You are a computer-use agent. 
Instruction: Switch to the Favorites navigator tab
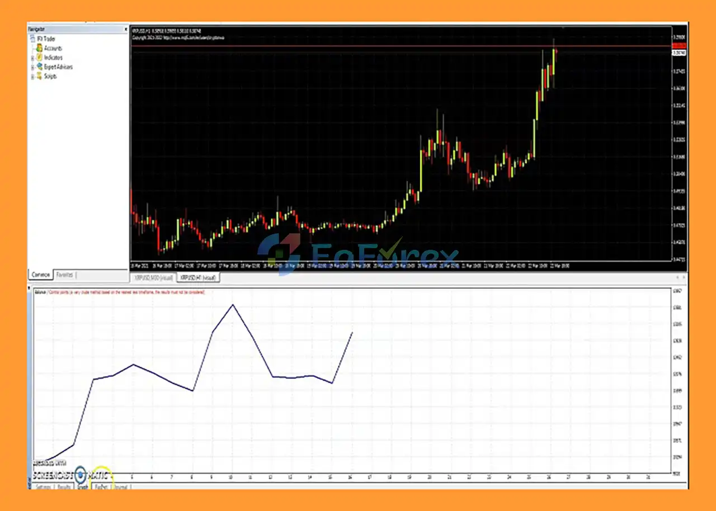tap(64, 275)
